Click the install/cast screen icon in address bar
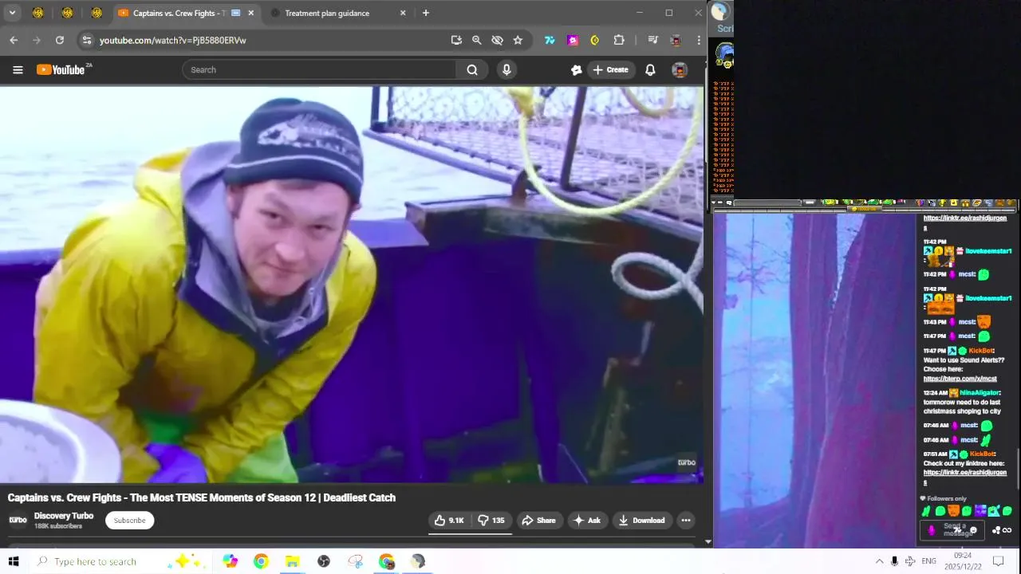This screenshot has height=574, width=1021. (x=456, y=40)
